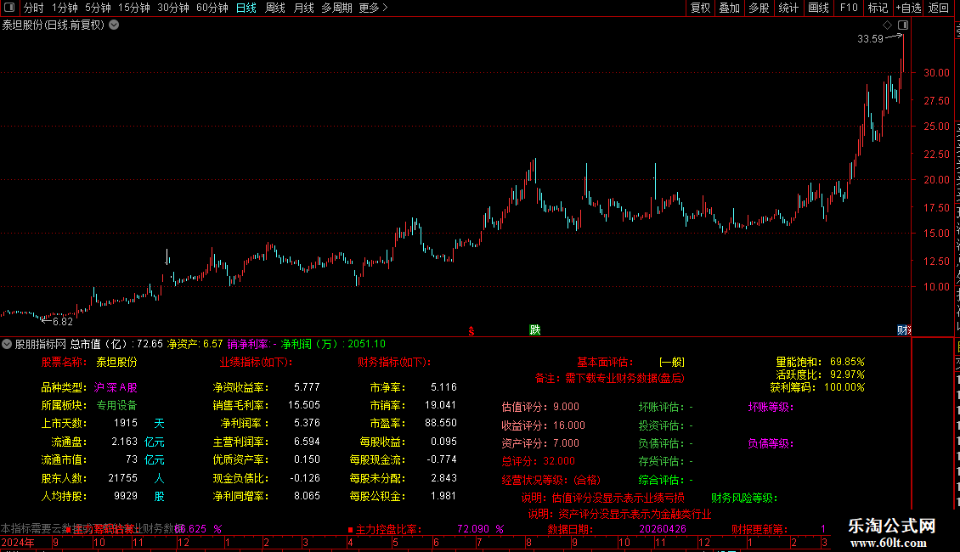
Task: Click 复权 adjustment button
Action: tap(700, 8)
